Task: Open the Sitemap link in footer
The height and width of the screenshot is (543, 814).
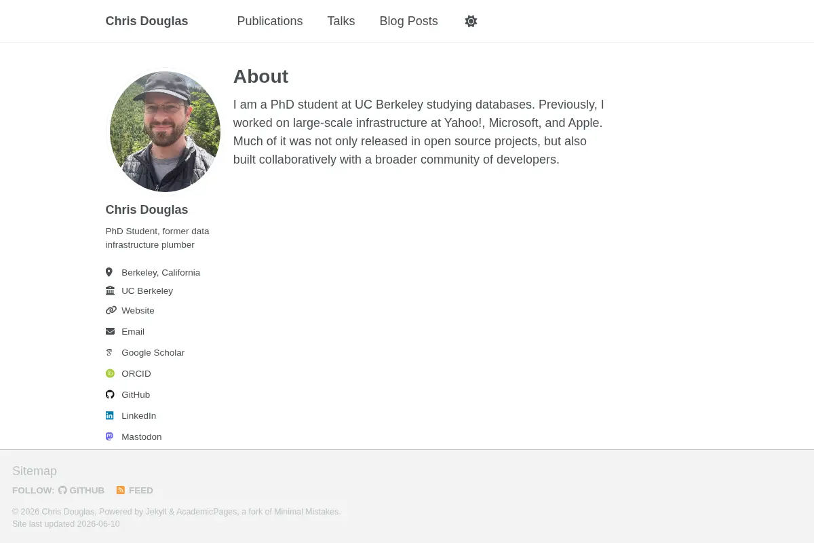Action: click(35, 471)
